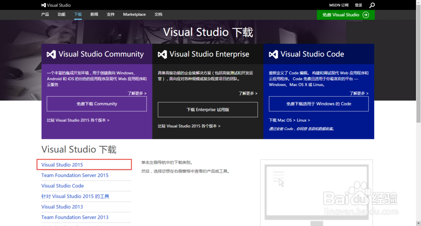This screenshot has width=421, height=226.
Task: Click Linux download link
Action: [303, 120]
